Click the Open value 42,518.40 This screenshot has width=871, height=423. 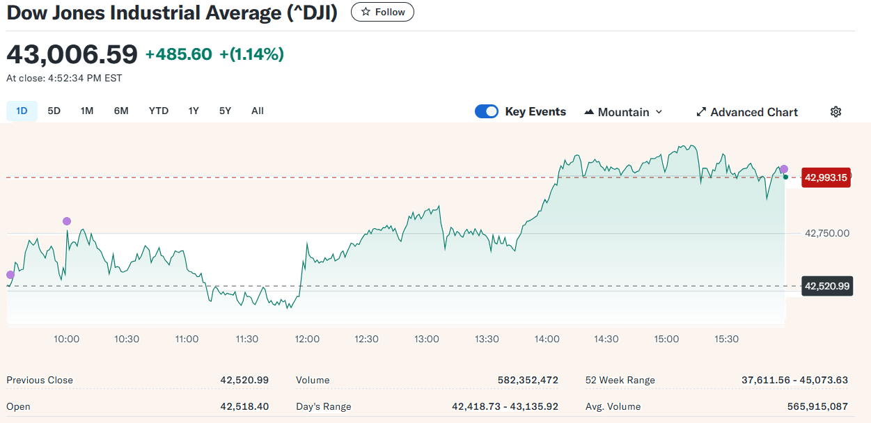[x=244, y=406]
